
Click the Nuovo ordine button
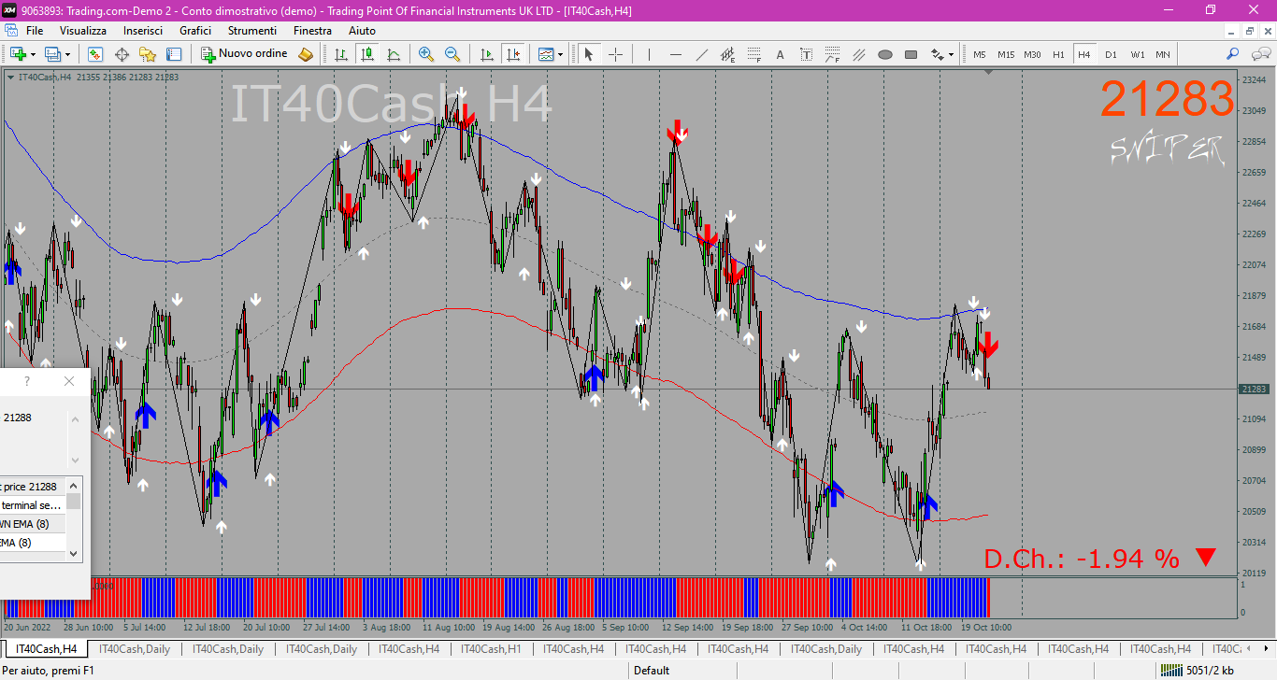tap(245, 54)
